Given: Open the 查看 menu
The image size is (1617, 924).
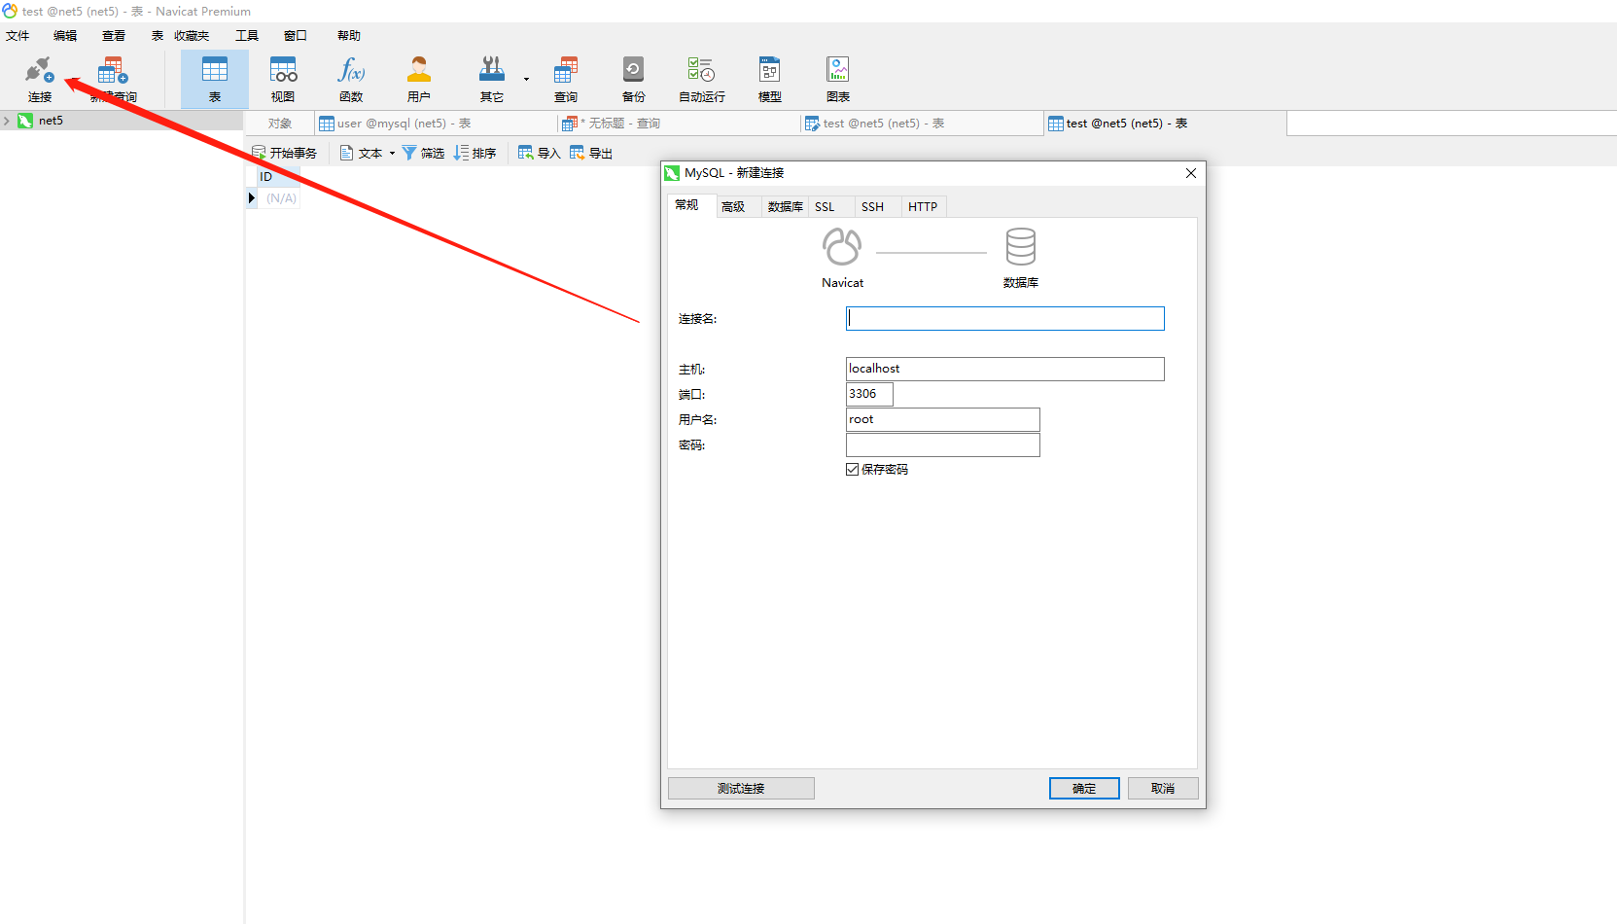Looking at the screenshot, I should 114,36.
